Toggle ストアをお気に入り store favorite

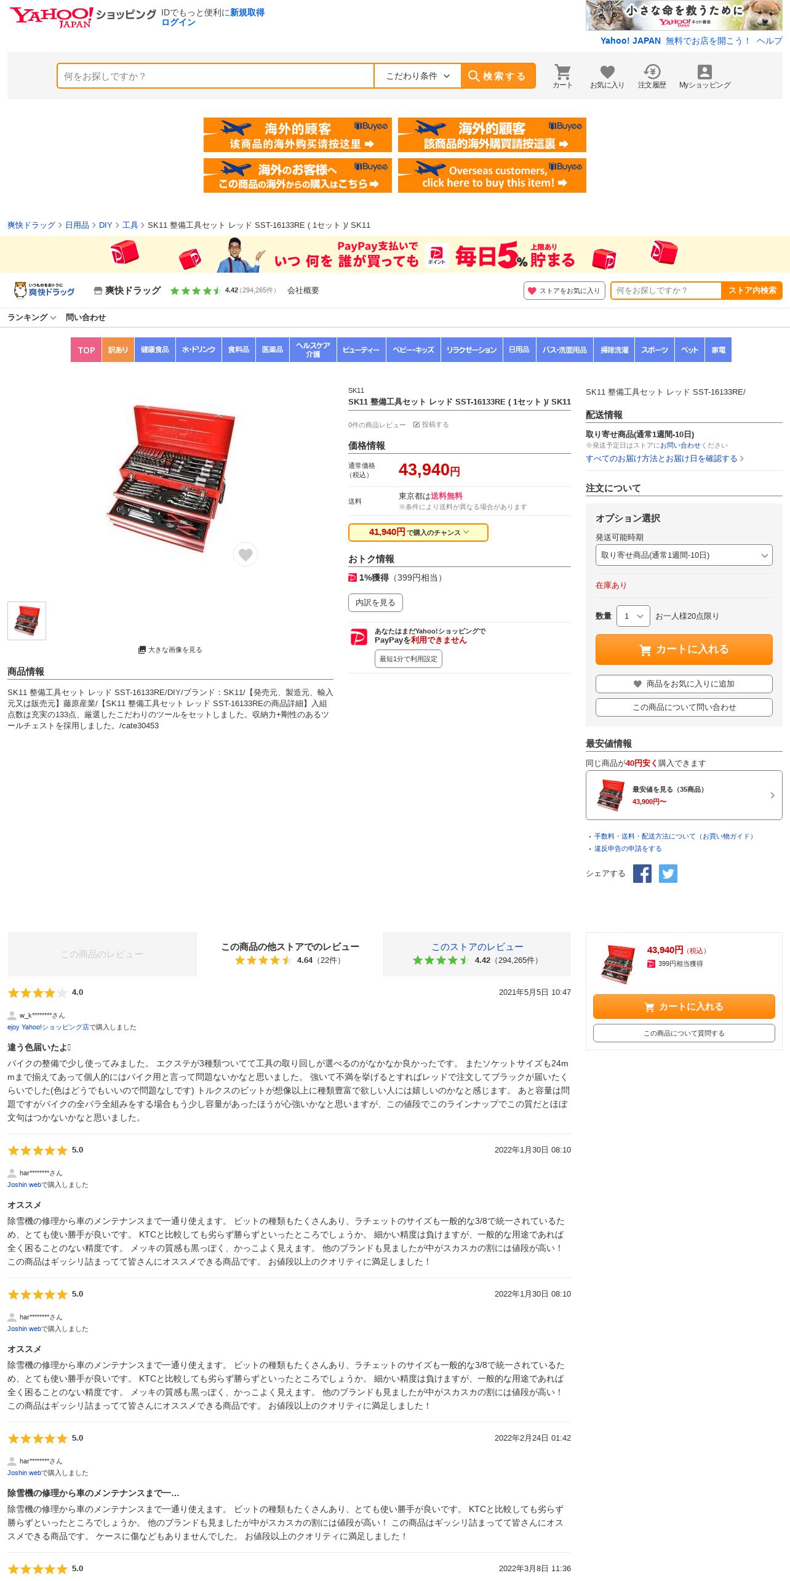point(564,291)
